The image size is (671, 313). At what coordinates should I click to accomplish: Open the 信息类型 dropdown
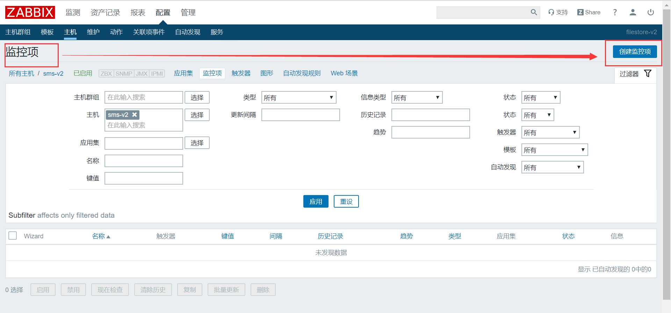pos(417,97)
